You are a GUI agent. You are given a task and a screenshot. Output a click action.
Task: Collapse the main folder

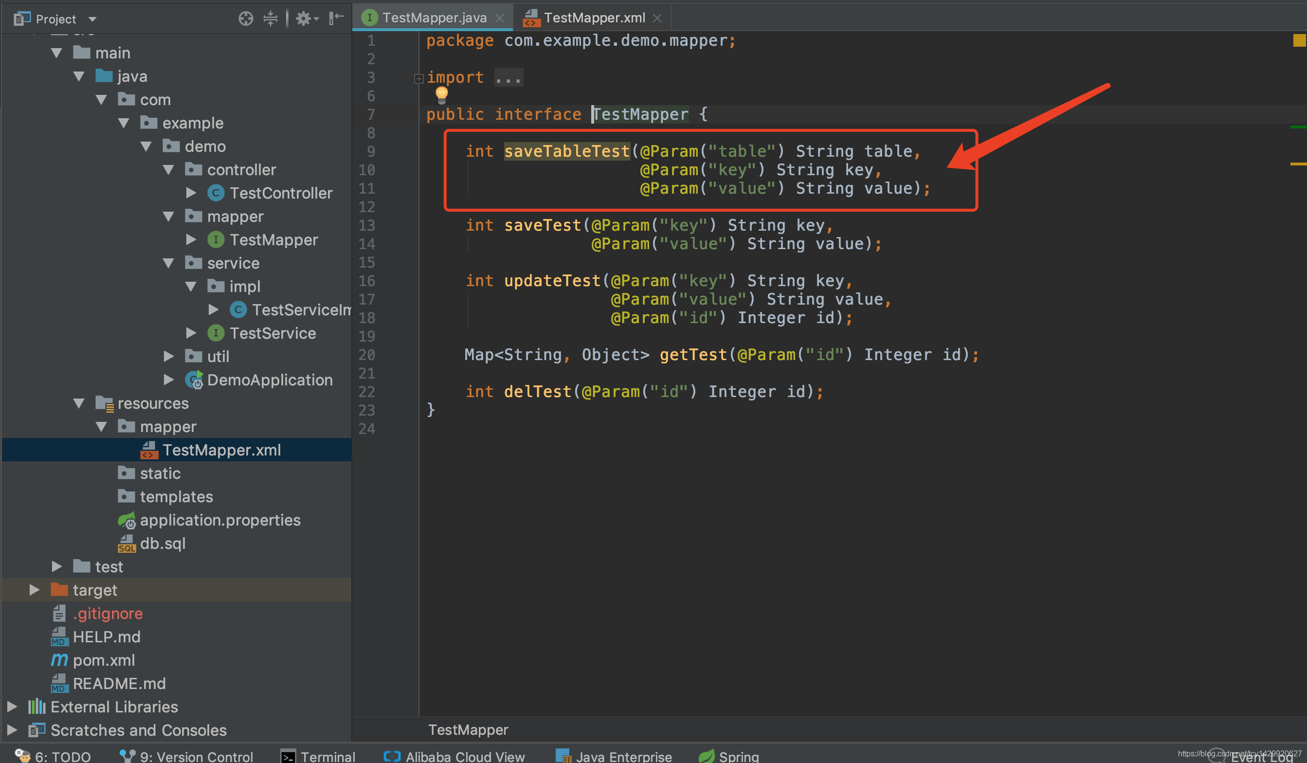[x=56, y=53]
